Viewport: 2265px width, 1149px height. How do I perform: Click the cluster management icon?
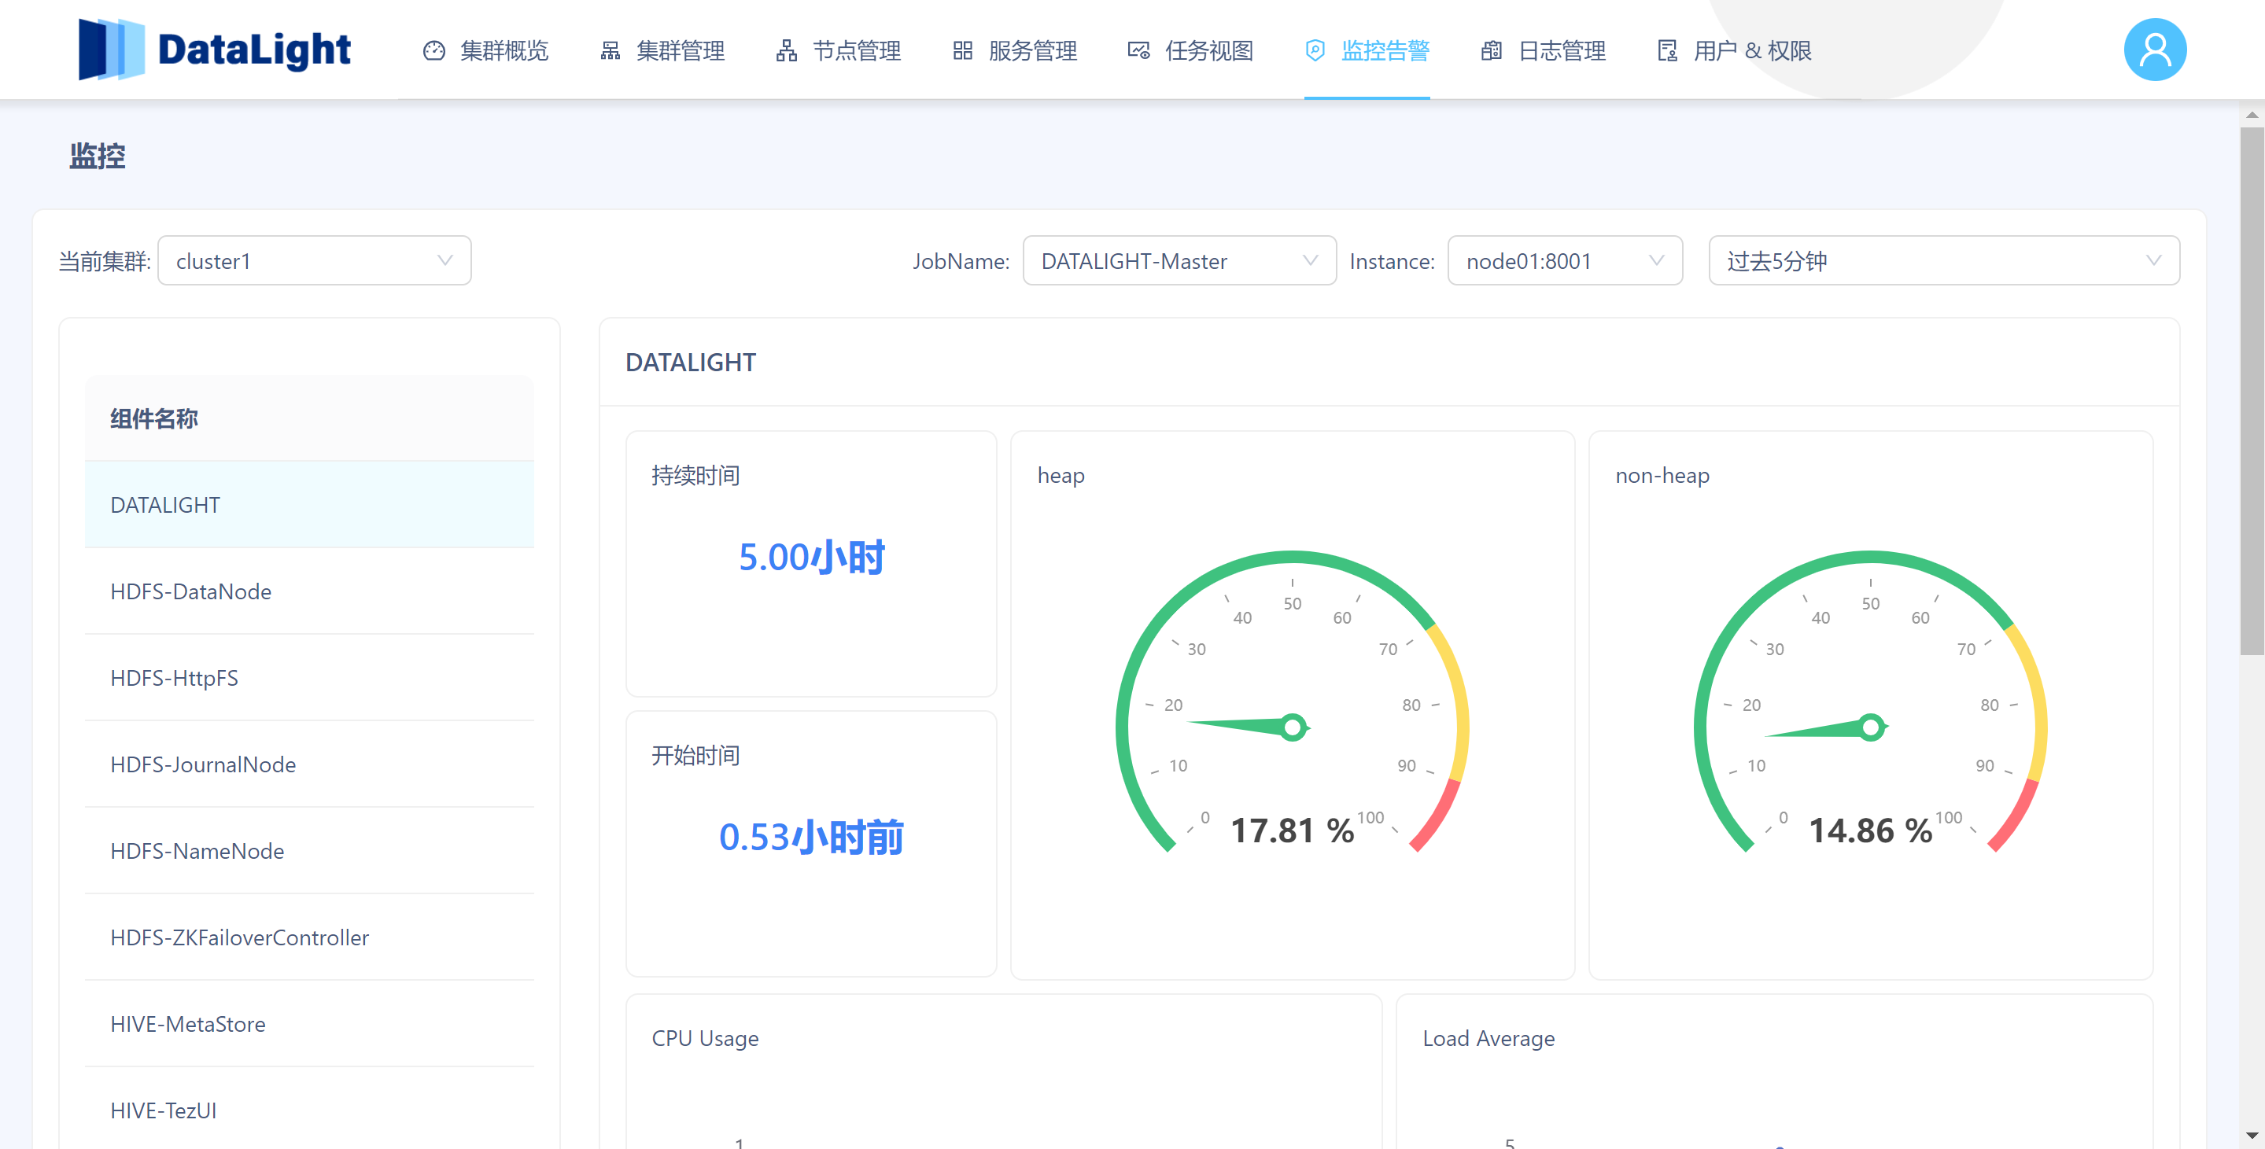tap(611, 51)
